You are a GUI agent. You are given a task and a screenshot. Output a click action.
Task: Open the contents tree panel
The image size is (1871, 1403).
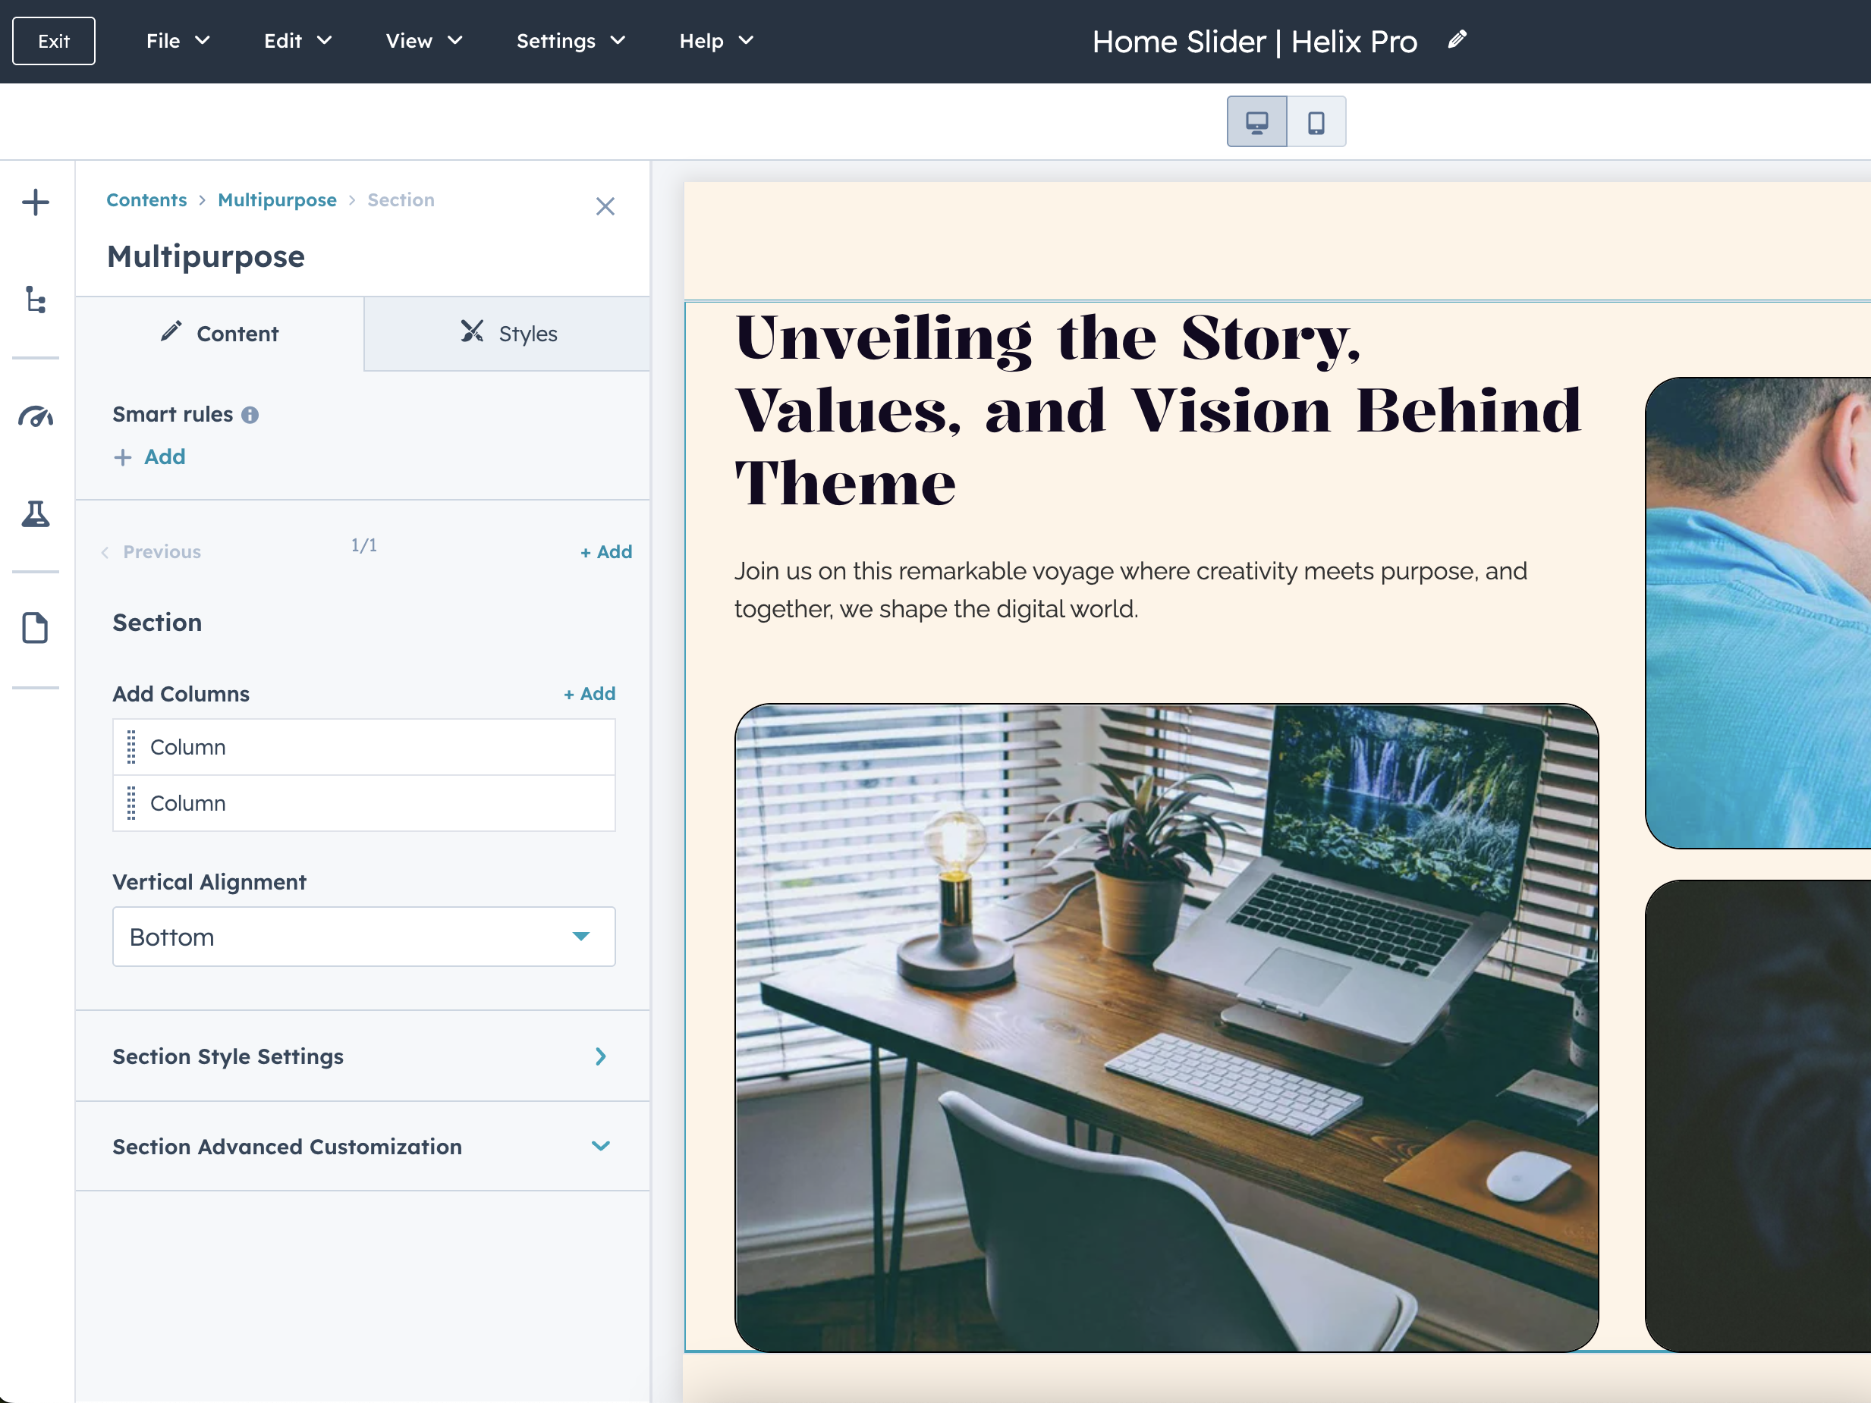pos(36,301)
